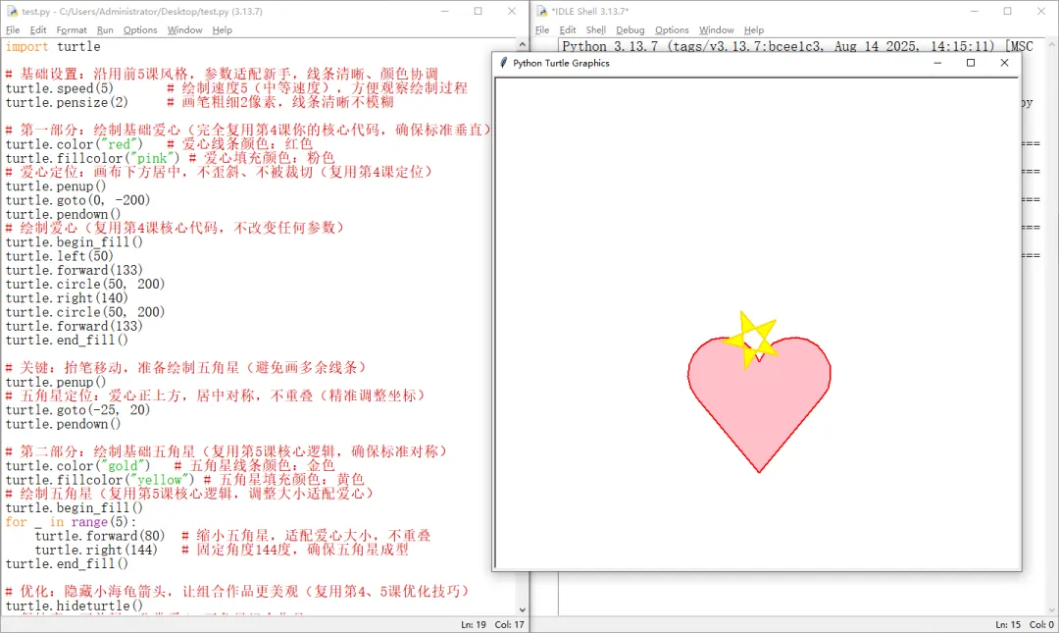Click IDLE Shell scrollbar down arrow

(x=1051, y=609)
